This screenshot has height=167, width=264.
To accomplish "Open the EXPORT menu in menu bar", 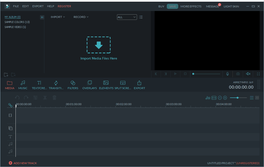I will (x=38, y=6).
